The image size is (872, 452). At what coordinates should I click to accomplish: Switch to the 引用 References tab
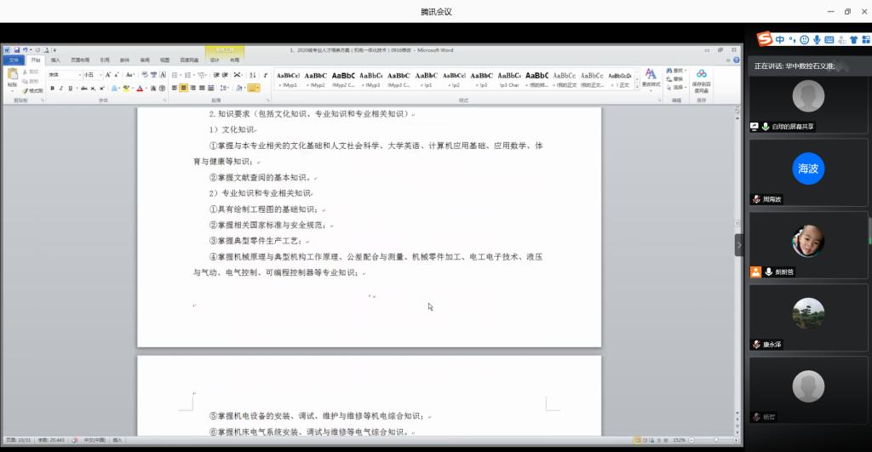pyautogui.click(x=105, y=60)
